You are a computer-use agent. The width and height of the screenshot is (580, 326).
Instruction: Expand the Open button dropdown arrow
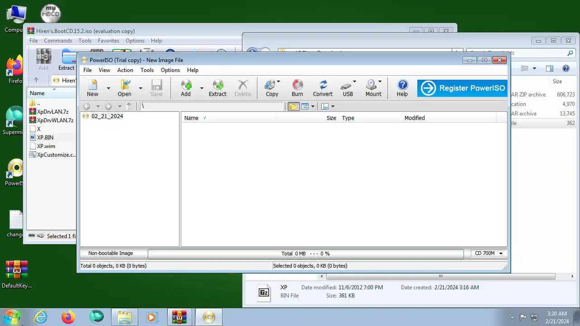coord(140,88)
